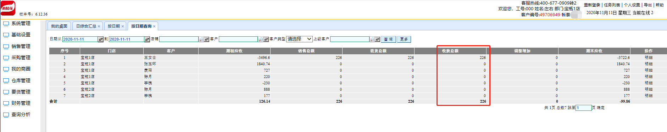Clear the 上级客户 field with eraser icon
Screen dimensions: 667x132
378,39
